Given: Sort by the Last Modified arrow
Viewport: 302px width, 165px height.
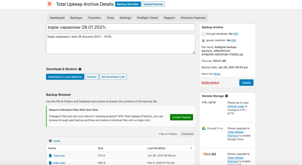Looking at the screenshot, I should point(191,148).
